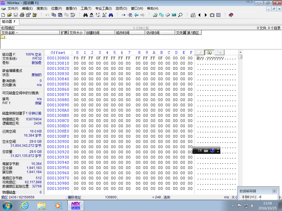282x211 pixels.
Task: Close the 数据解释器 panel
Action: point(274,191)
